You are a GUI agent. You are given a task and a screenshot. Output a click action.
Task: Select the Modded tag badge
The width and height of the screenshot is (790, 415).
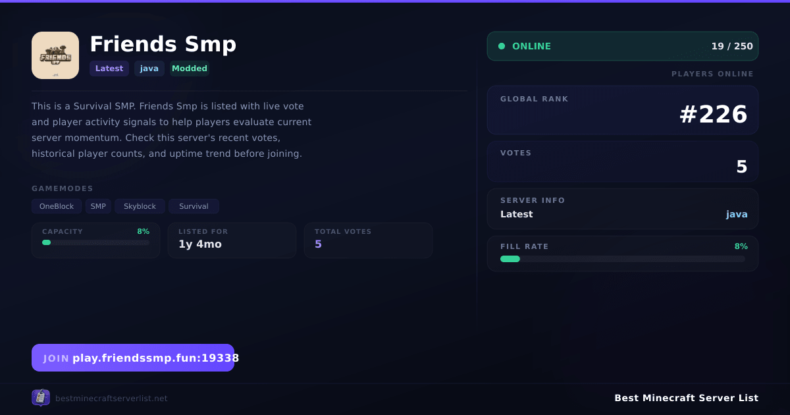click(x=190, y=69)
